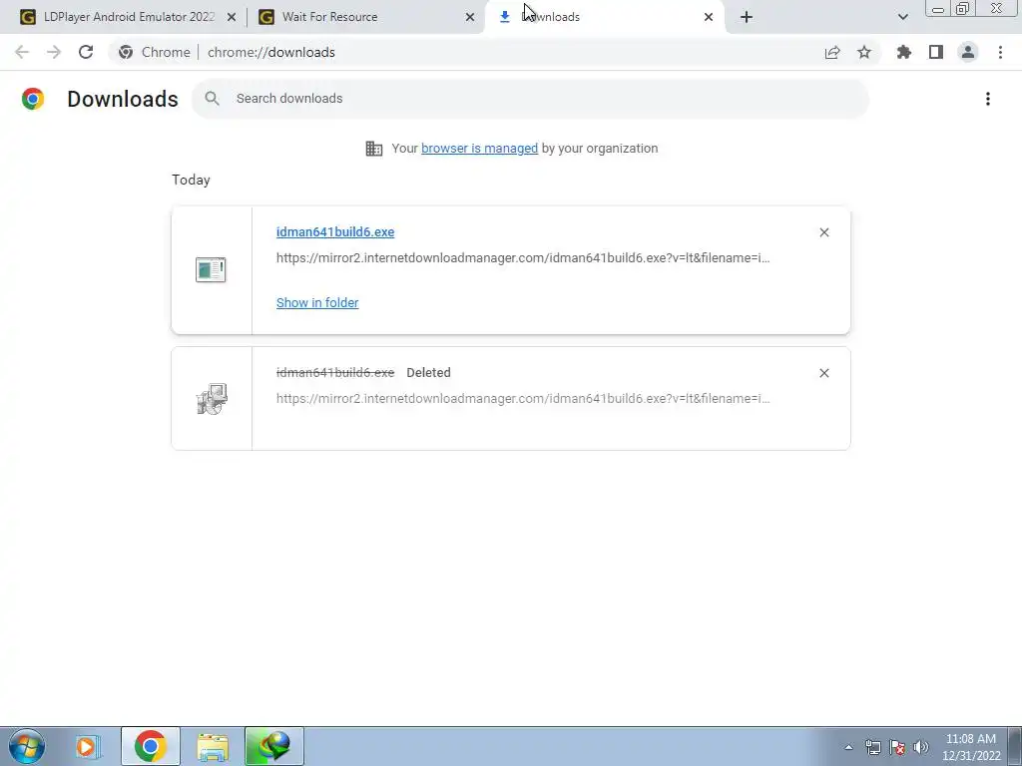1022x766 pixels.
Task: Click the installer icon of the deleted download
Action: coord(212,399)
